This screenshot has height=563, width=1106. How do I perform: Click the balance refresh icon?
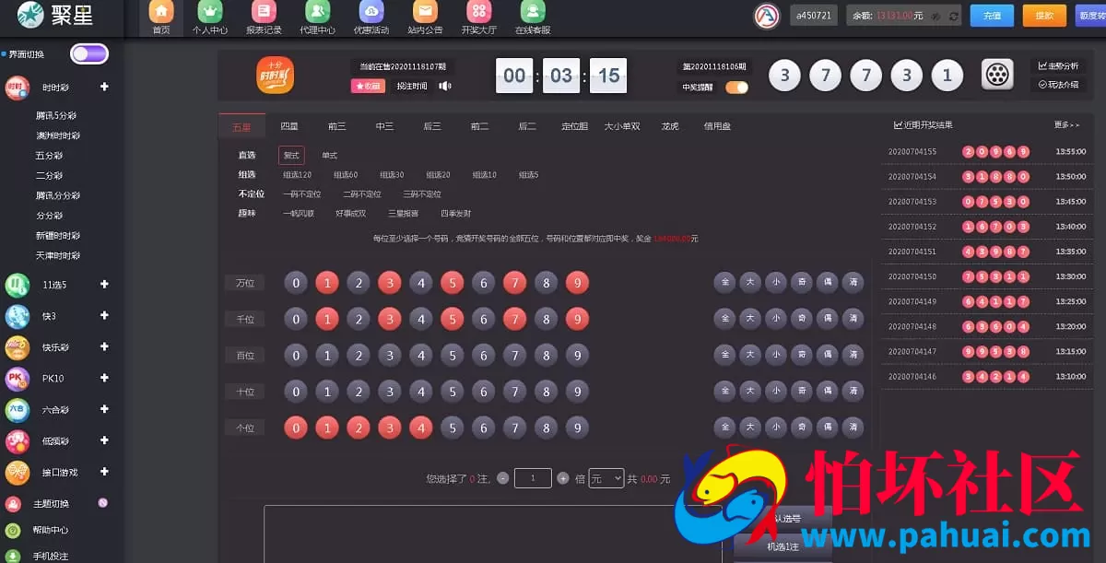click(953, 17)
